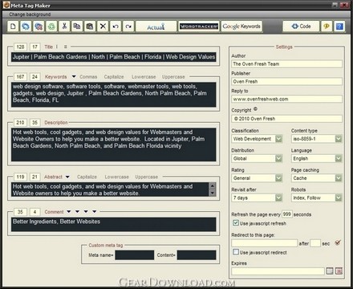Open Google Keywords tool

pos(241,26)
